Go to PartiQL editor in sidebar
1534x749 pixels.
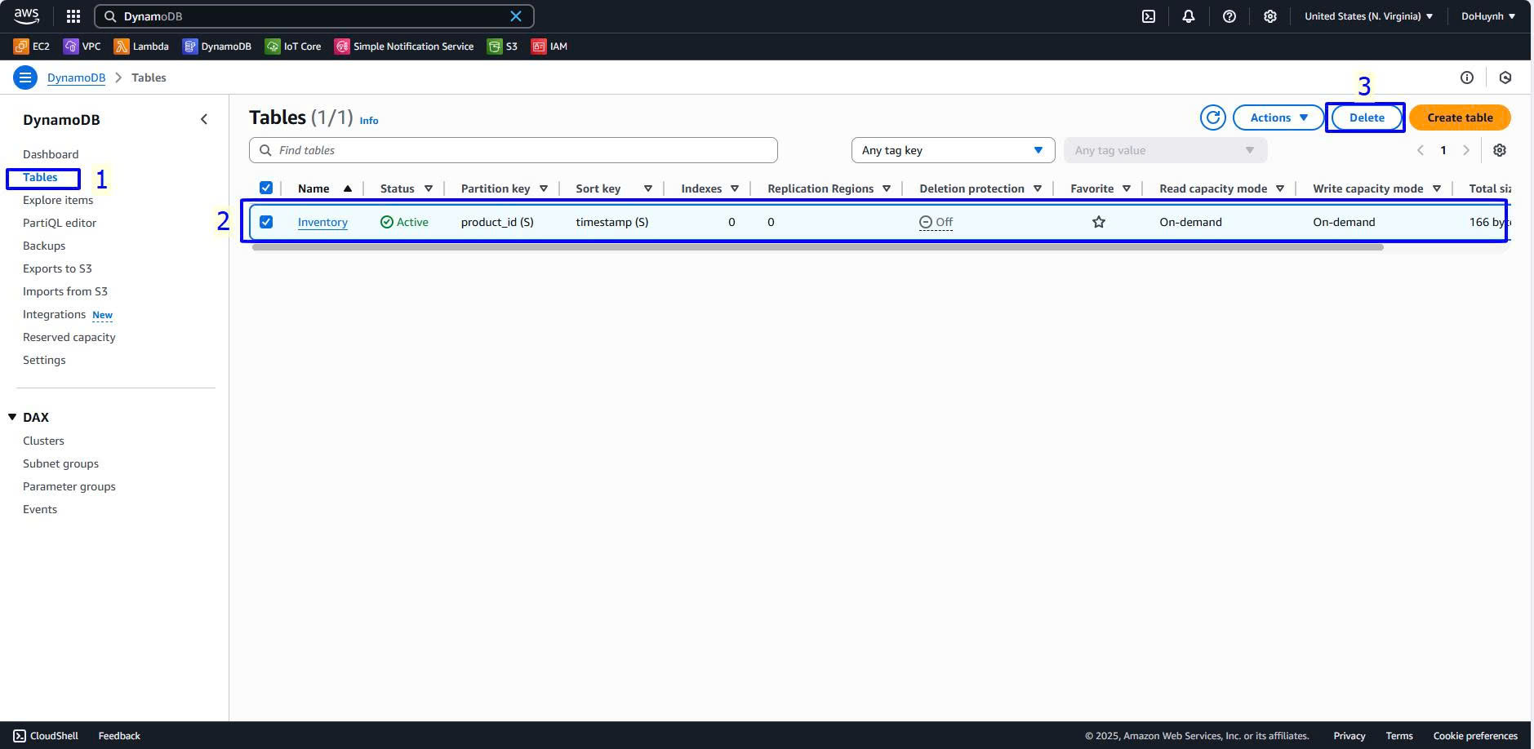(x=60, y=223)
